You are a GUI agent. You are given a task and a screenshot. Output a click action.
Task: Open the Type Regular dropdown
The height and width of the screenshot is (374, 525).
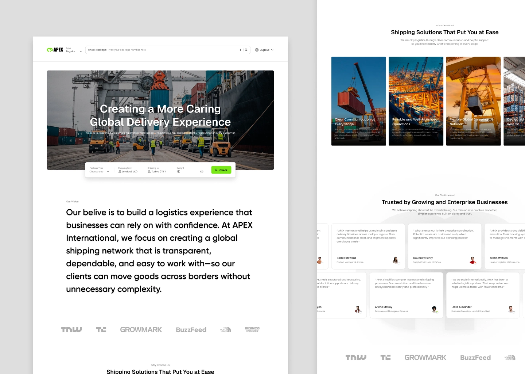pos(74,50)
